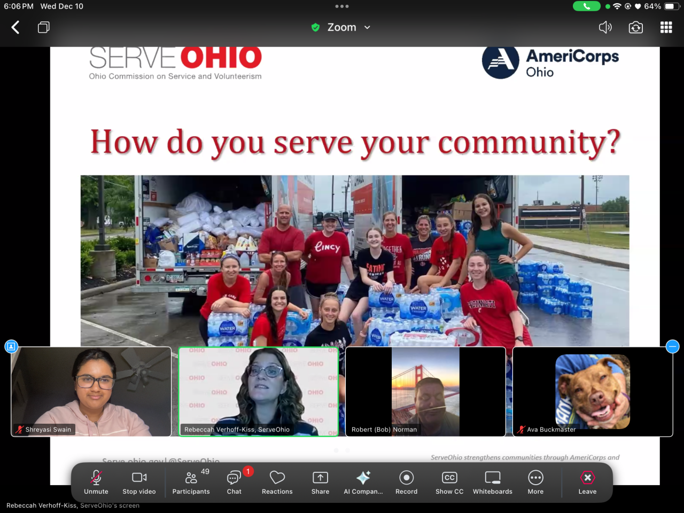684x513 pixels.
Task: Switch camera with the flip icon
Action: (x=636, y=27)
